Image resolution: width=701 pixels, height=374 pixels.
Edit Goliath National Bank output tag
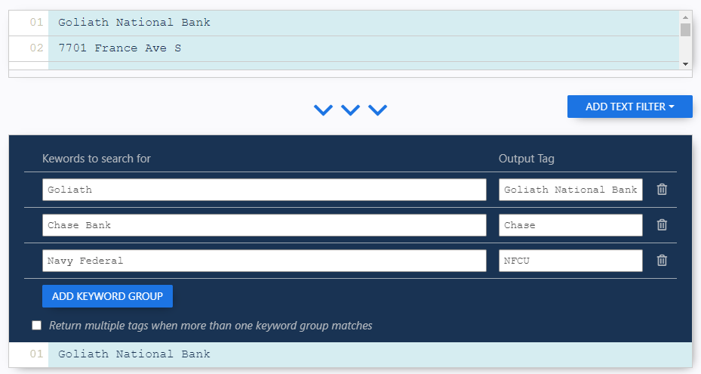[x=570, y=190]
